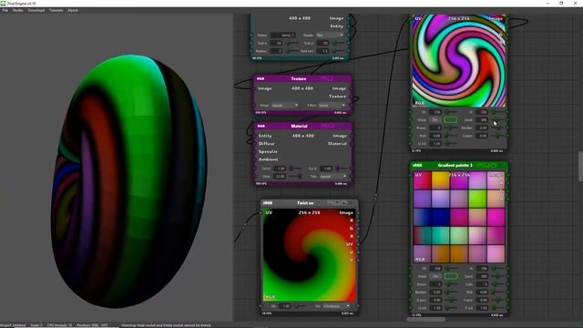This screenshot has height=328, width=583.
Task: Click the Ambient input socket of Material node
Action: coord(255,159)
